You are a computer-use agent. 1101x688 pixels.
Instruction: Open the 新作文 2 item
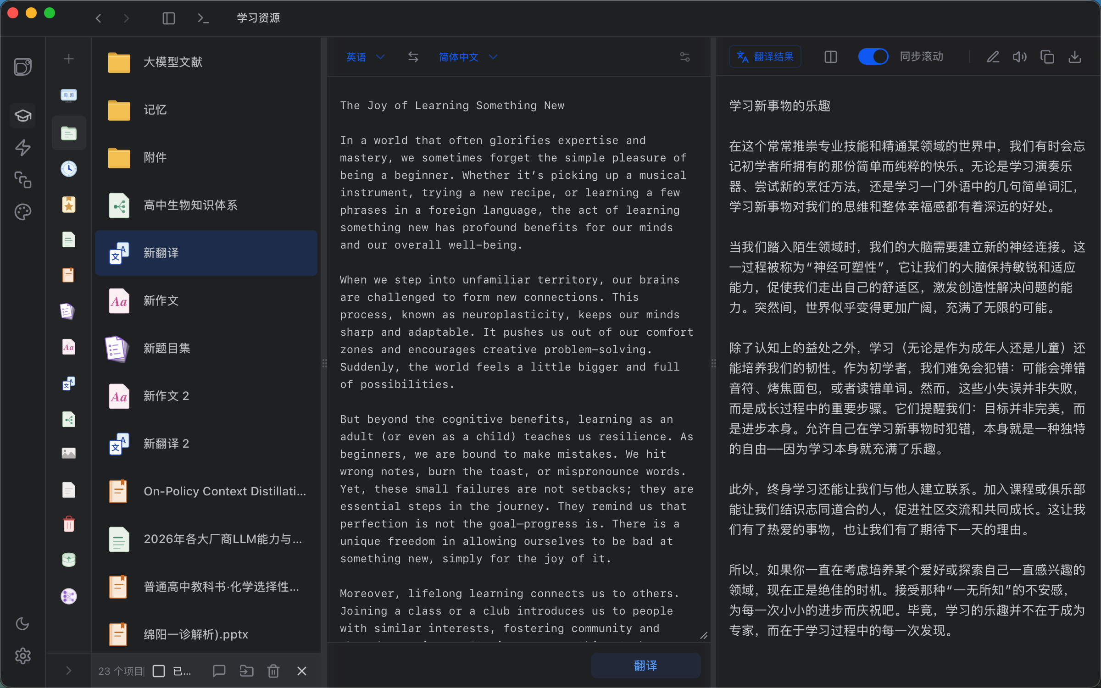coord(206,396)
